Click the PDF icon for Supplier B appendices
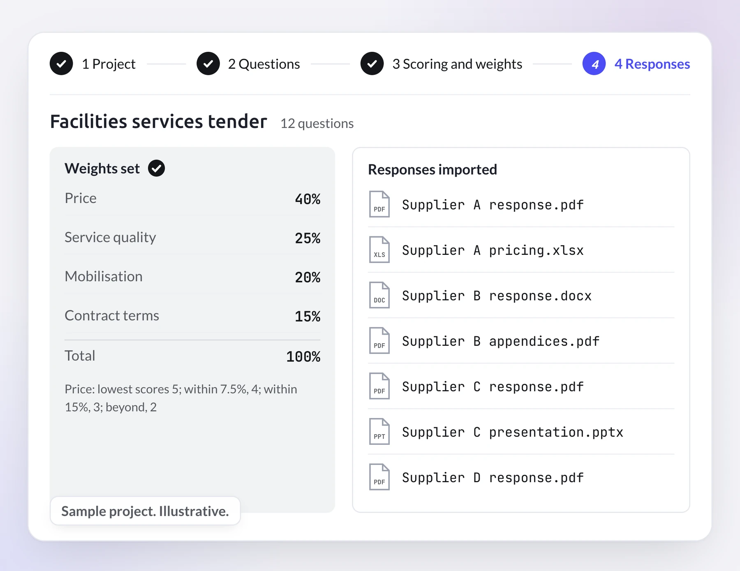The width and height of the screenshot is (740, 571). 379,341
